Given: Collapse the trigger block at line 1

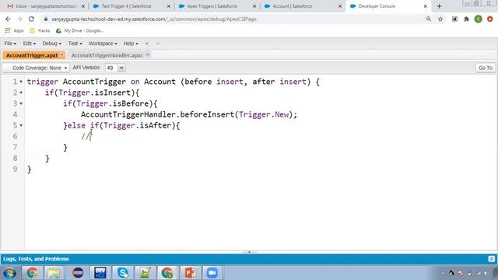Looking at the screenshot, I should [21, 82].
